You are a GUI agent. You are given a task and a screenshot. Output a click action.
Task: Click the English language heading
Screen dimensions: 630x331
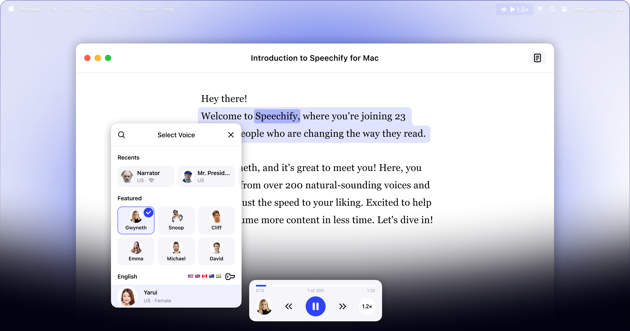pos(127,277)
